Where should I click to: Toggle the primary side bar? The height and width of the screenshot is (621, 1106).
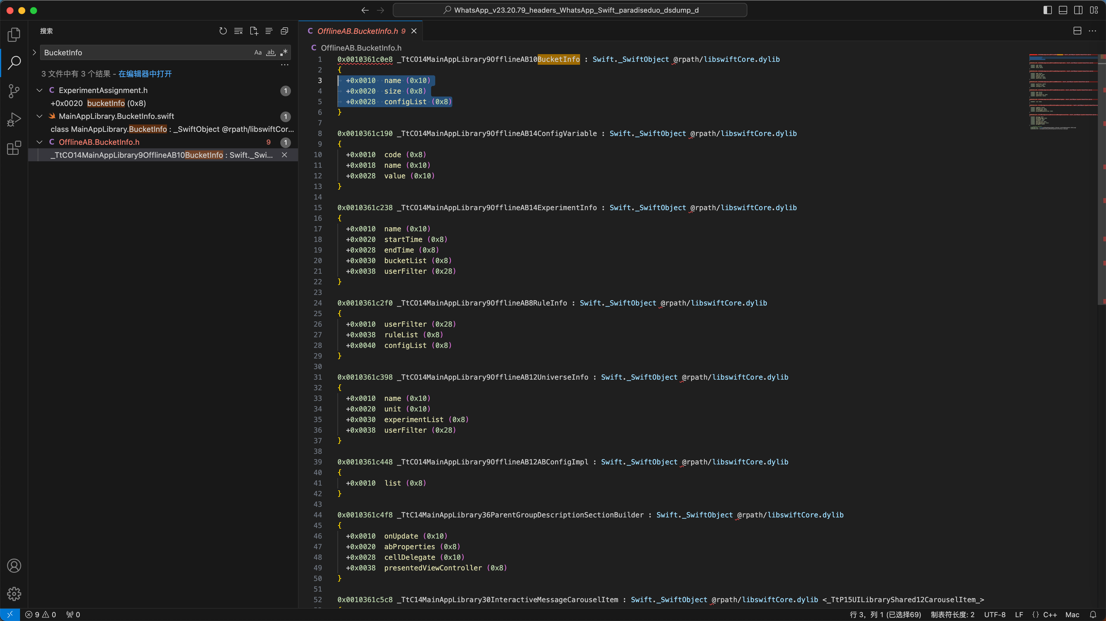[1048, 10]
